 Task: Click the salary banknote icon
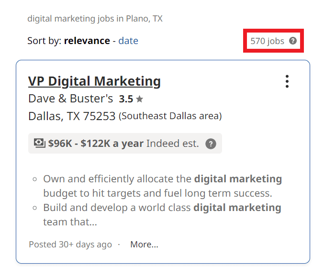[x=39, y=143]
